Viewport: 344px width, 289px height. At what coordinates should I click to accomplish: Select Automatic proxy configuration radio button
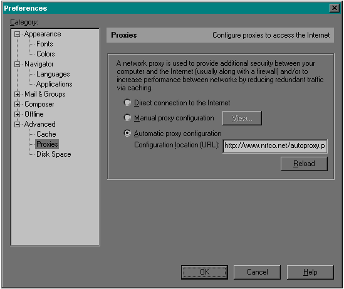pos(127,133)
